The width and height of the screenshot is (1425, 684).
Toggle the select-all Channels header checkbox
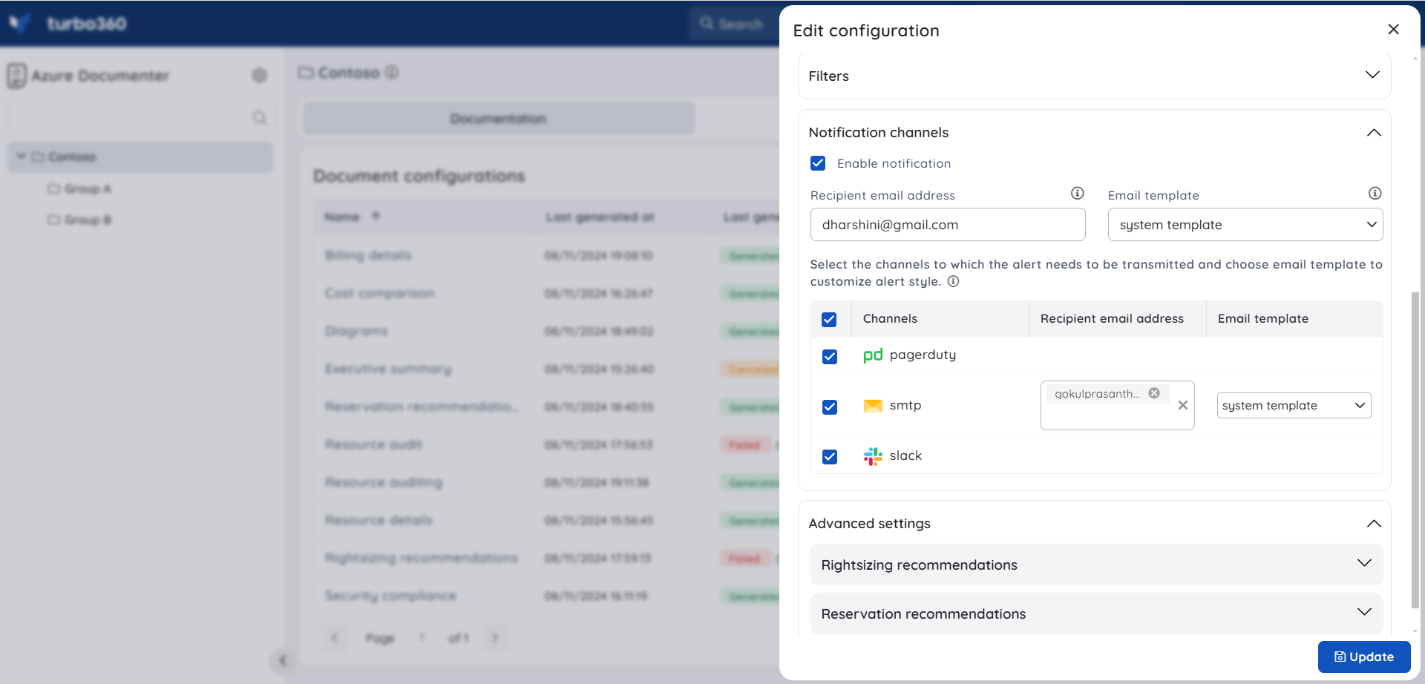click(x=829, y=319)
